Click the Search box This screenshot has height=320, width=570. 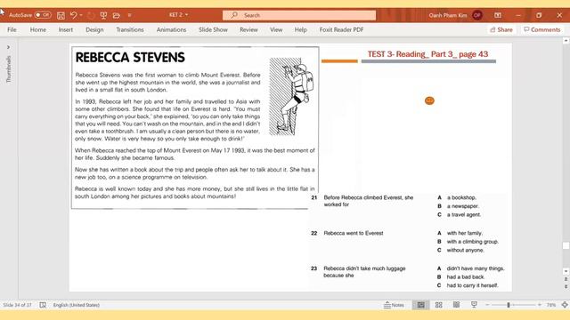click(x=299, y=15)
